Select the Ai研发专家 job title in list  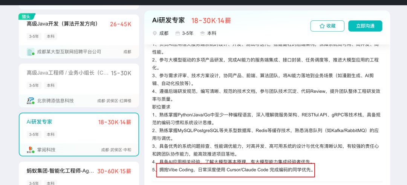(x=40, y=122)
